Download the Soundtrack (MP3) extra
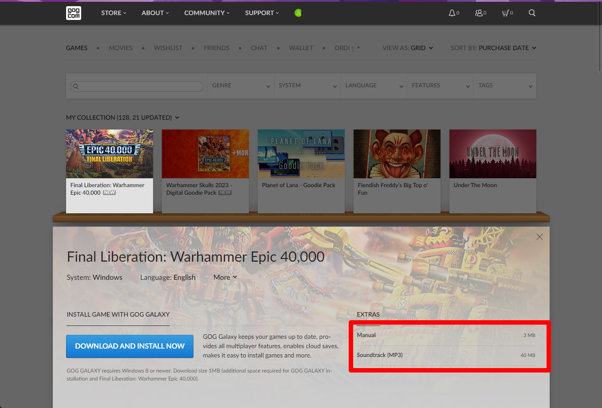Image resolution: width=602 pixels, height=408 pixels. (x=446, y=355)
